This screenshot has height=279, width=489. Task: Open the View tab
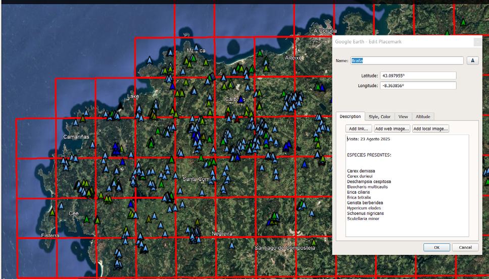tap(403, 117)
